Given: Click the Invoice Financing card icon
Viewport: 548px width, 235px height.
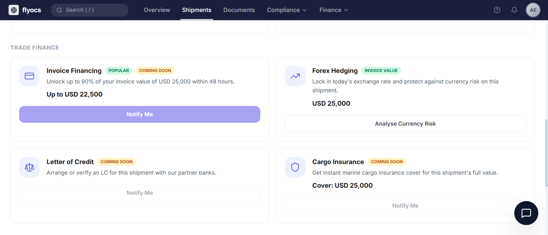Looking at the screenshot, I should pyautogui.click(x=29, y=76).
